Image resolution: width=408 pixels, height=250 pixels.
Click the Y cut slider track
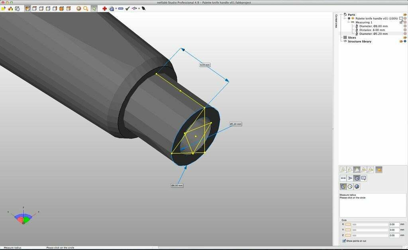click(x=370, y=230)
